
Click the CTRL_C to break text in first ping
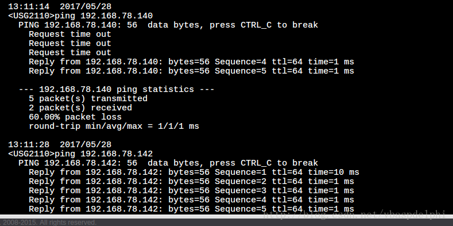(x=279, y=25)
